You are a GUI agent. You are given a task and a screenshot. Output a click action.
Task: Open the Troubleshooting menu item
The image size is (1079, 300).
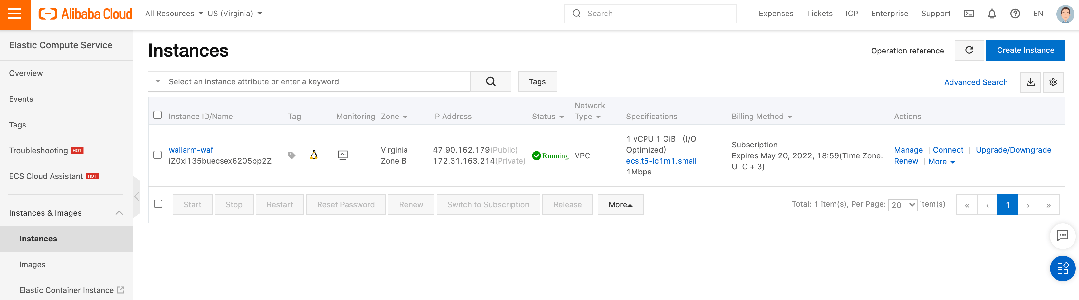(x=38, y=150)
